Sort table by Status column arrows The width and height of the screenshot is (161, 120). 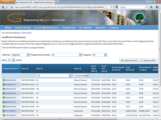point(80,69)
